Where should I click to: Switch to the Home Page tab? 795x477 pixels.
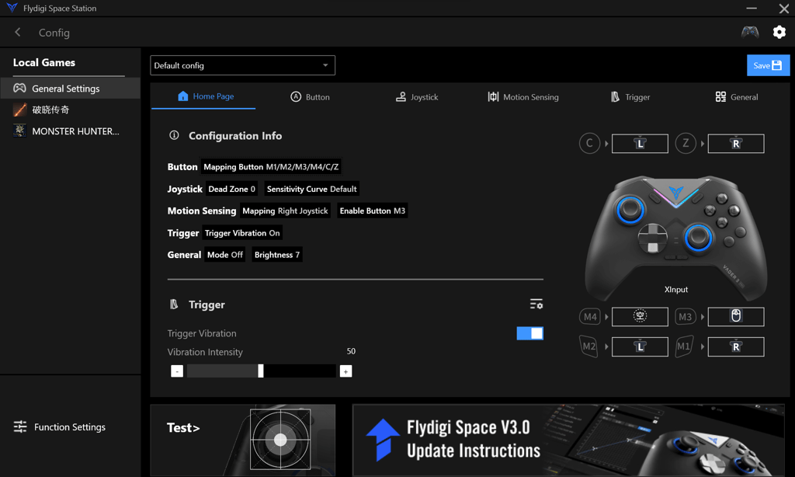click(x=203, y=96)
